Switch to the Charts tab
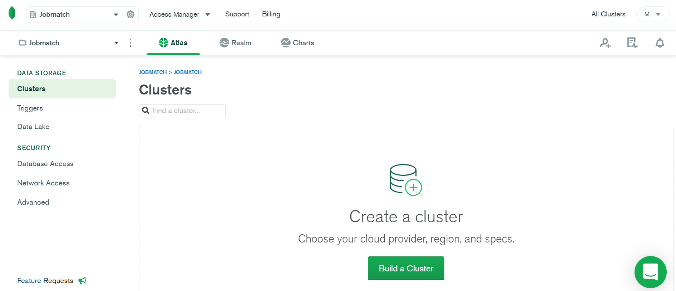The height and width of the screenshot is (291, 676). coord(297,43)
